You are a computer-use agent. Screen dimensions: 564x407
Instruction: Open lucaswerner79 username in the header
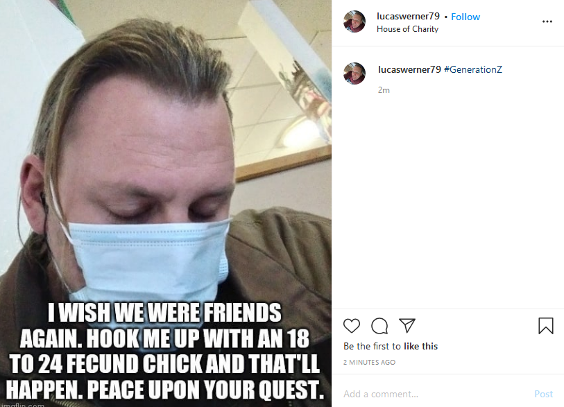point(408,16)
